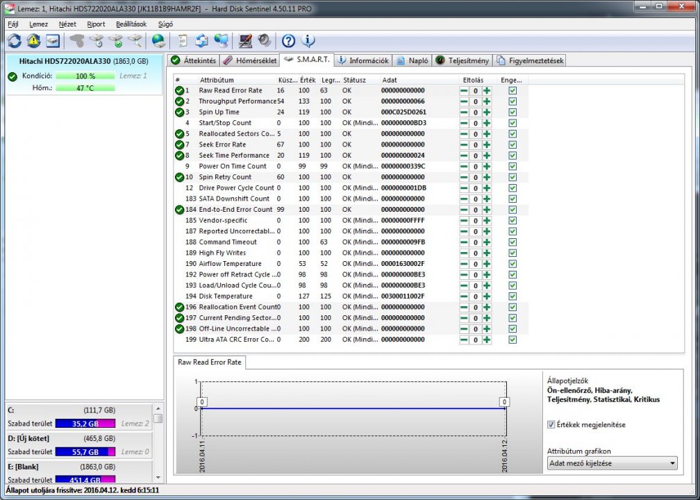This screenshot has height=500, width=700.
Task: Click the minus offset button for Command Timeout
Action: (464, 242)
